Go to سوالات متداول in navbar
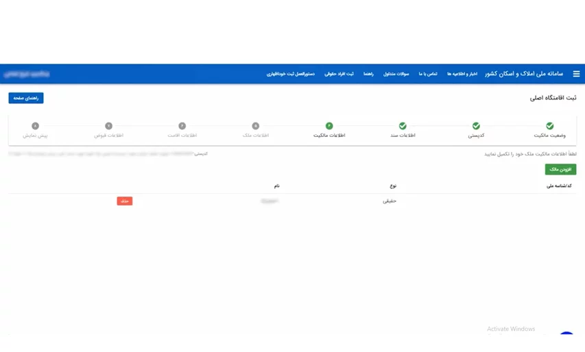The image size is (585, 352). coord(396,74)
